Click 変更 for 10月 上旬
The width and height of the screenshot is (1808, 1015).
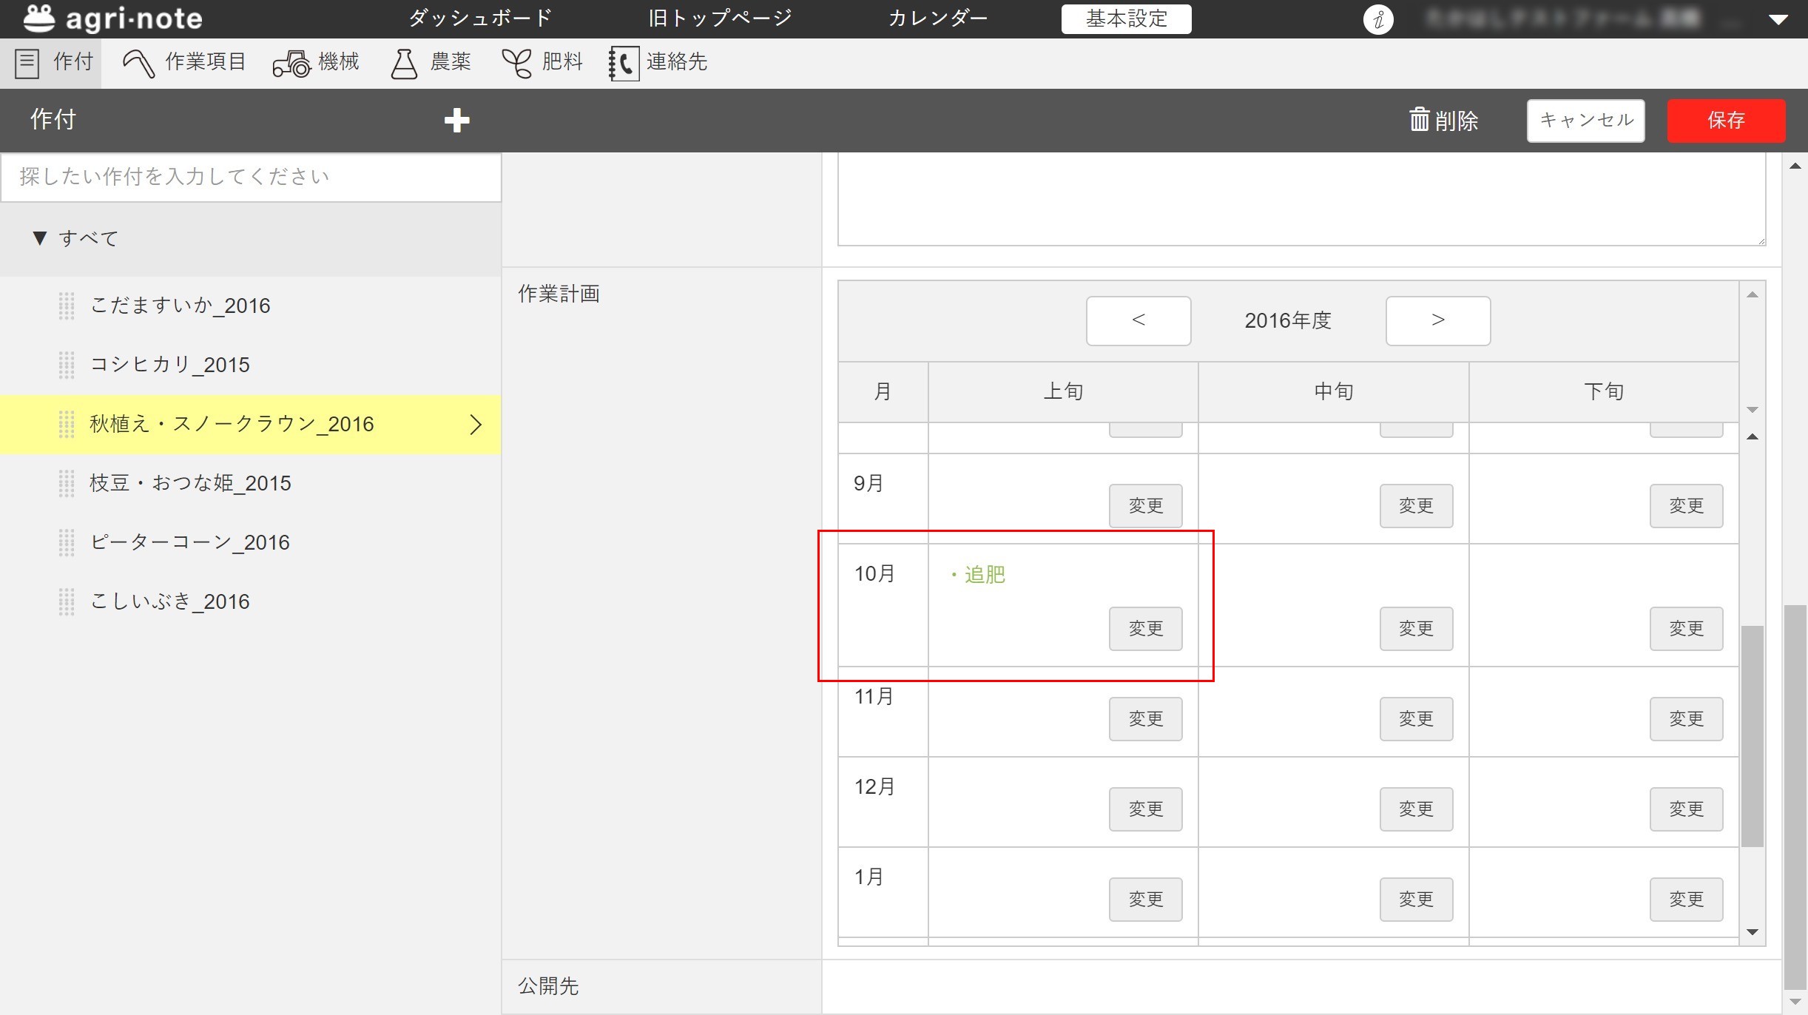point(1145,629)
